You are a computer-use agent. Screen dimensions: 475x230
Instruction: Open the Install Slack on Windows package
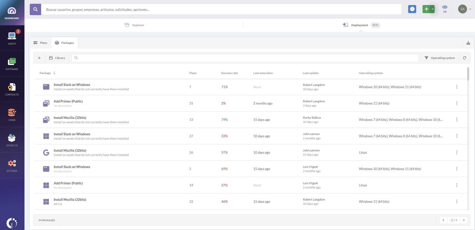pyautogui.click(x=72, y=85)
